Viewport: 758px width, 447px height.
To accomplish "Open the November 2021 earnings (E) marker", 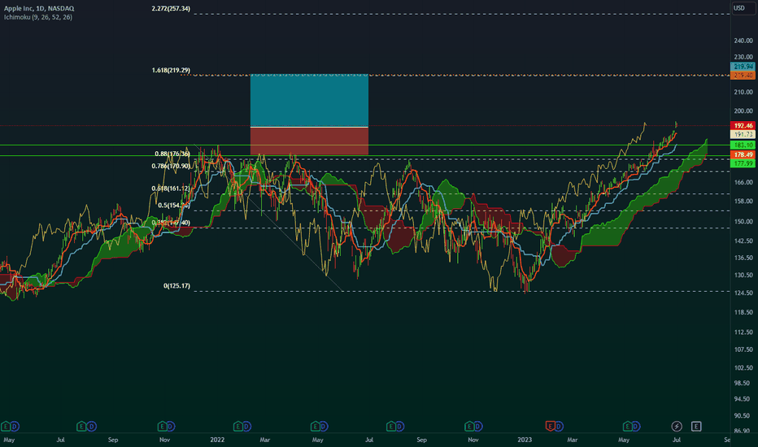I will pyautogui.click(x=163, y=426).
